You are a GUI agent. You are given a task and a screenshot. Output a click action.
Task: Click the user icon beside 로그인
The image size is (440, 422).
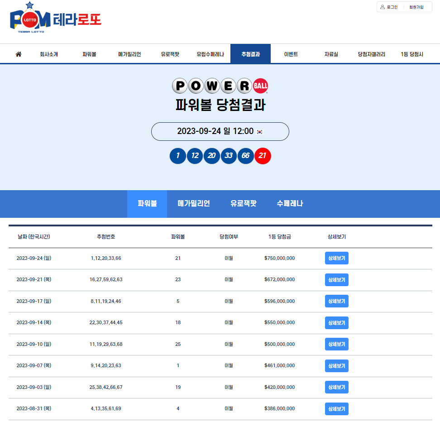point(382,7)
